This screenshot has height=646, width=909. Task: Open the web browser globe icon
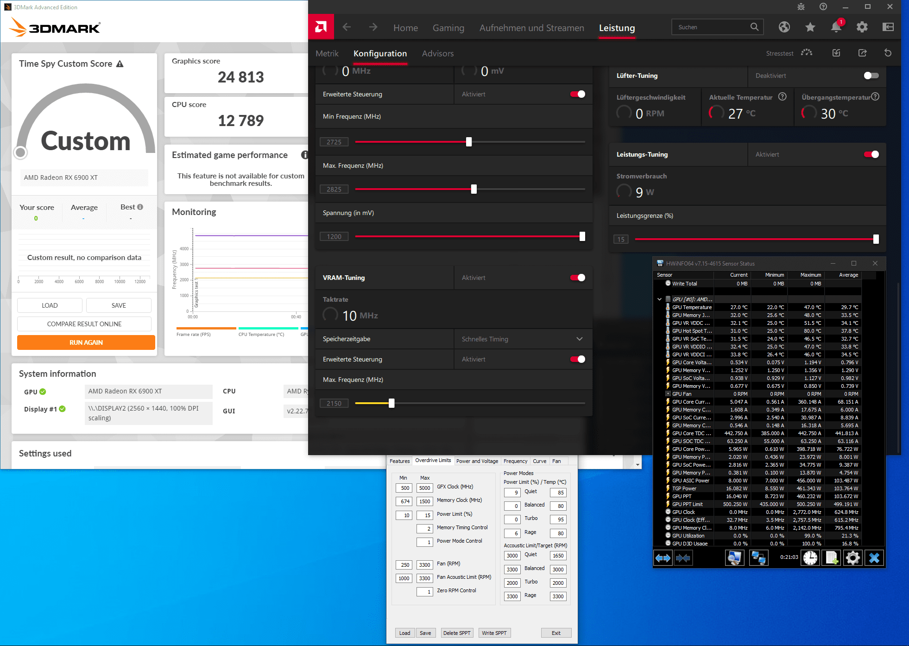click(784, 27)
